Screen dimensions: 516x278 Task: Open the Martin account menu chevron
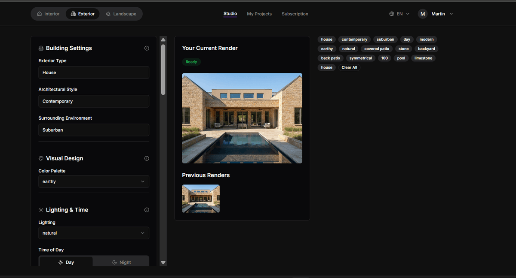pyautogui.click(x=451, y=13)
